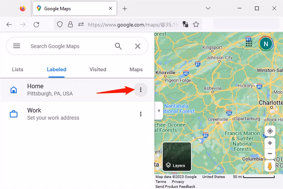
Task: Open the Google account avatar N
Action: point(266,43)
